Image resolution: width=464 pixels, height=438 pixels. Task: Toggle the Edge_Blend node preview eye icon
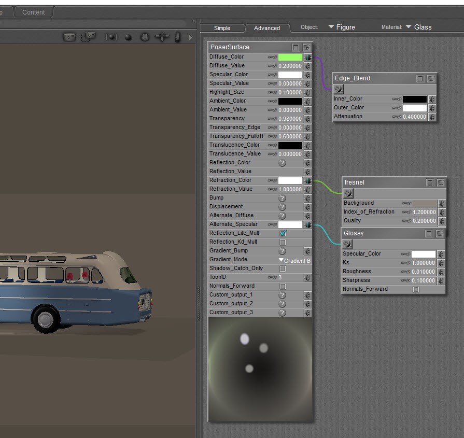[431, 78]
